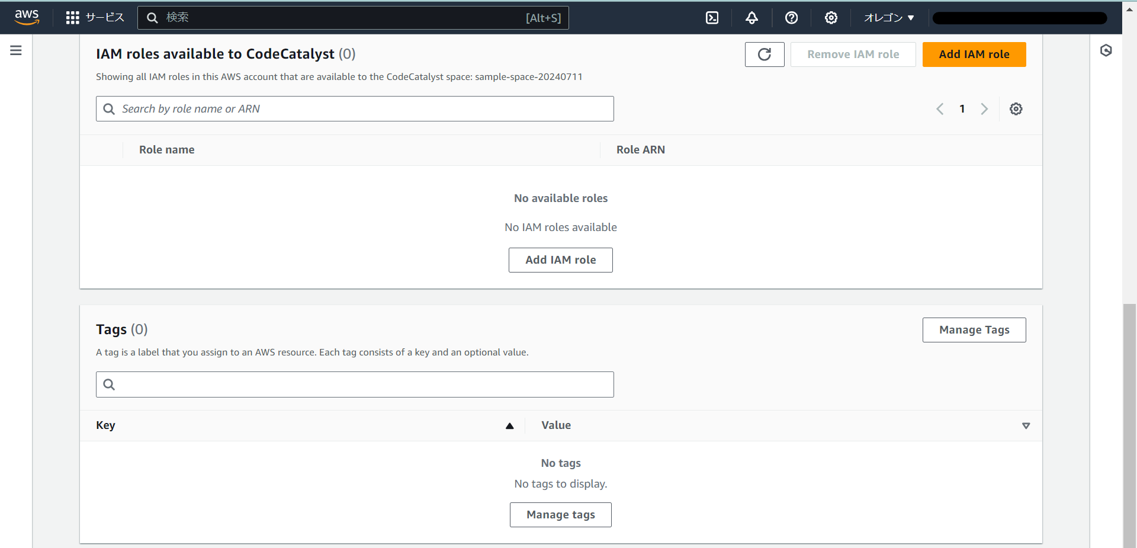Click the AWS logo to go home

click(x=27, y=18)
